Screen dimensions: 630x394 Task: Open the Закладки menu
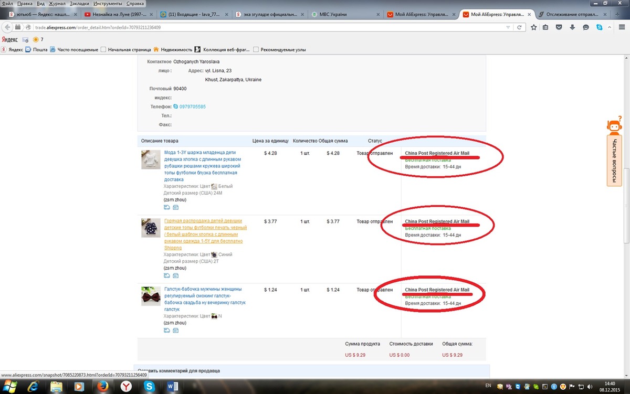(x=78, y=3)
